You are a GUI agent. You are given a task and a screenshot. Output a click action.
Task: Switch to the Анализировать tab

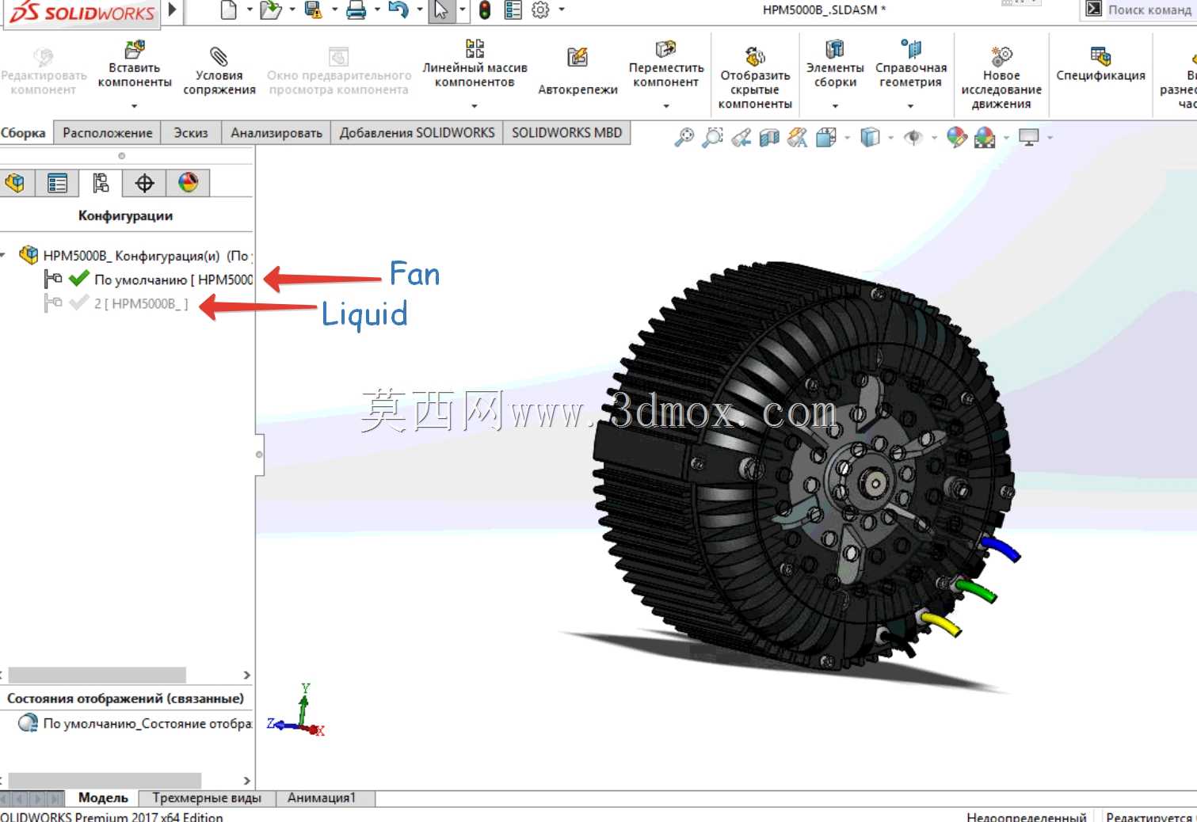pos(276,133)
